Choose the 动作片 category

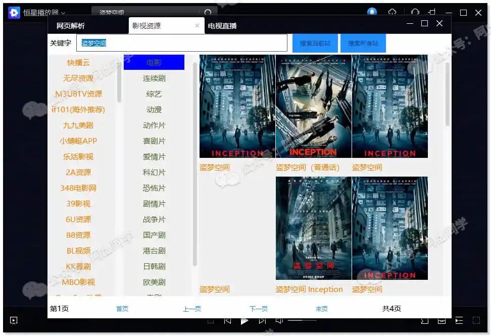tap(154, 125)
